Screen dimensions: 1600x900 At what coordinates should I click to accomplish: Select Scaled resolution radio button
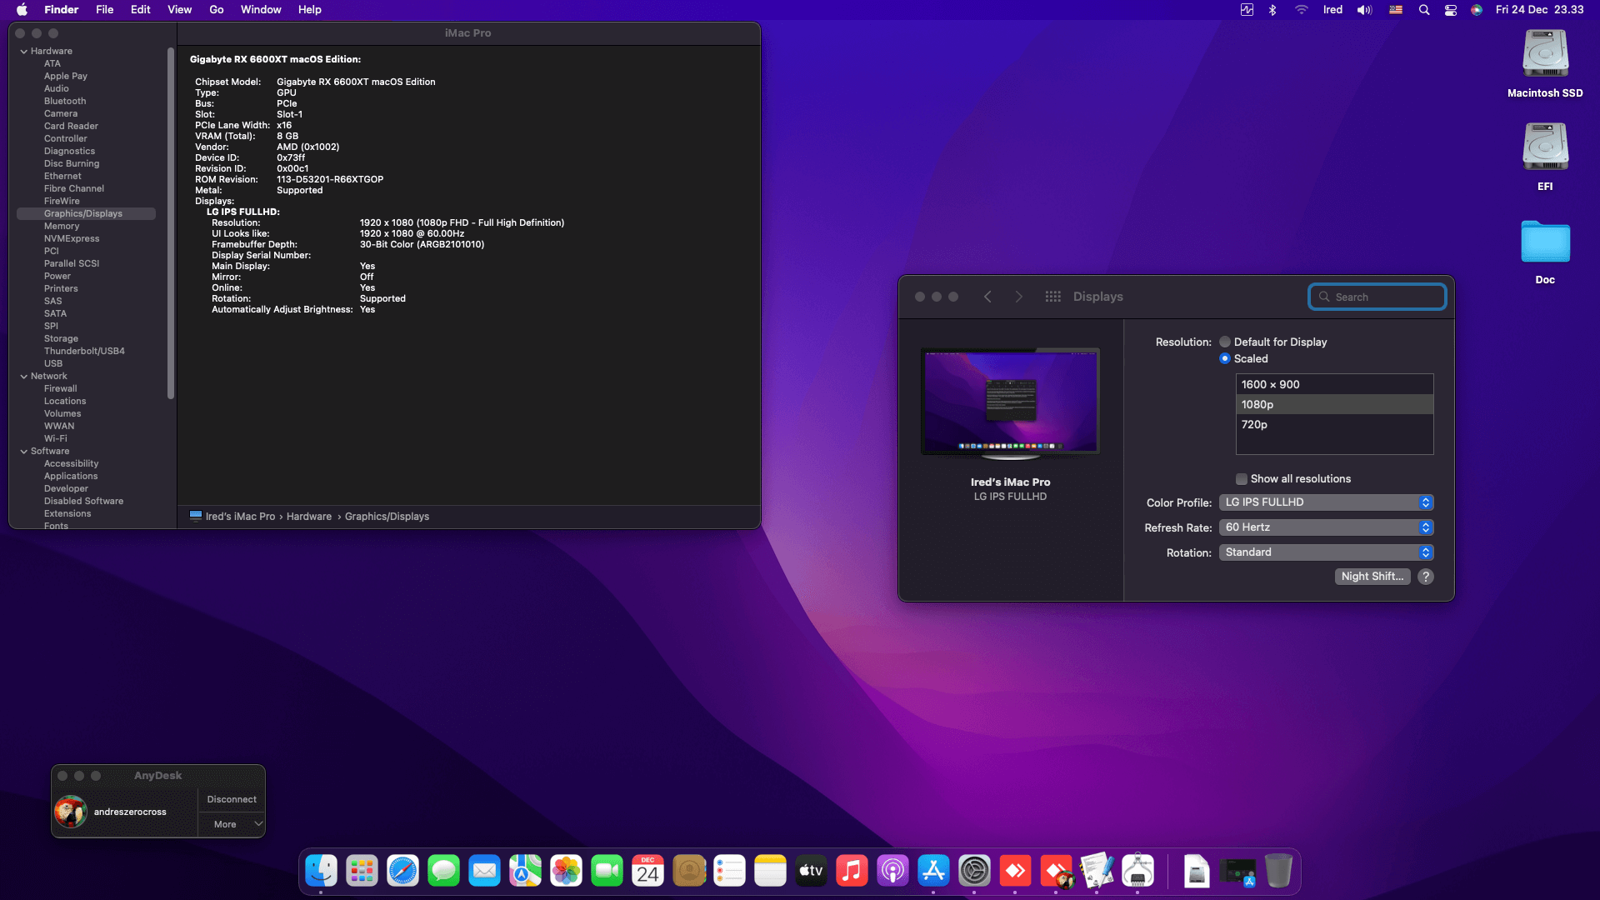(1225, 358)
